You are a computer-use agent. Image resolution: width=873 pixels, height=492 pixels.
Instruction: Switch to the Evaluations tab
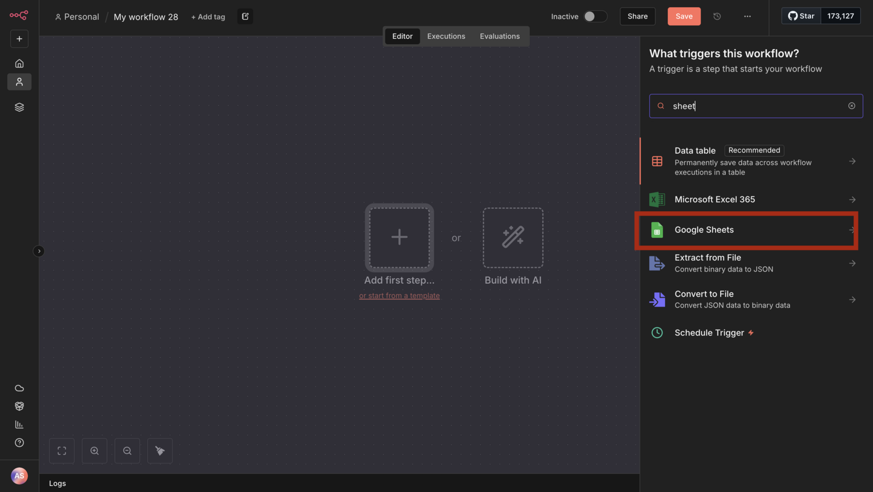(x=500, y=36)
